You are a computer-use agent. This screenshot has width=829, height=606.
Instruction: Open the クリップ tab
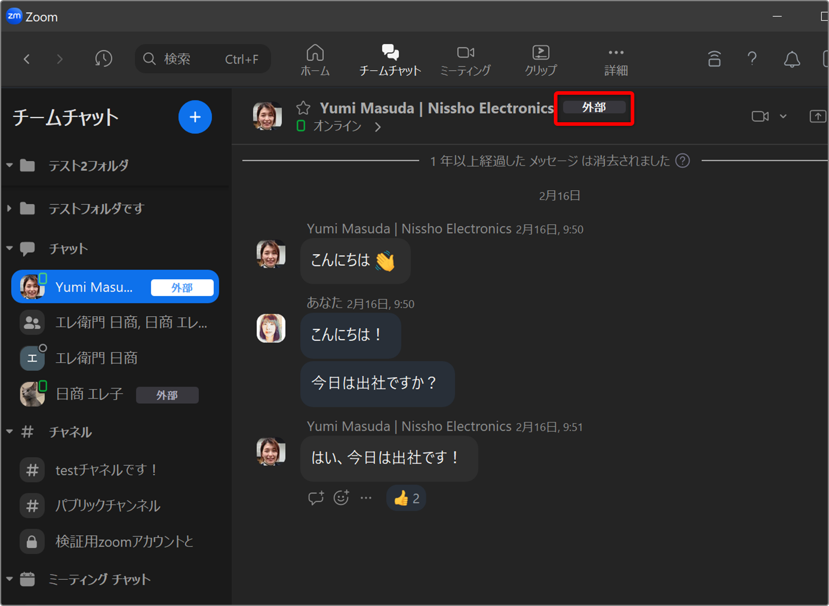pyautogui.click(x=541, y=60)
